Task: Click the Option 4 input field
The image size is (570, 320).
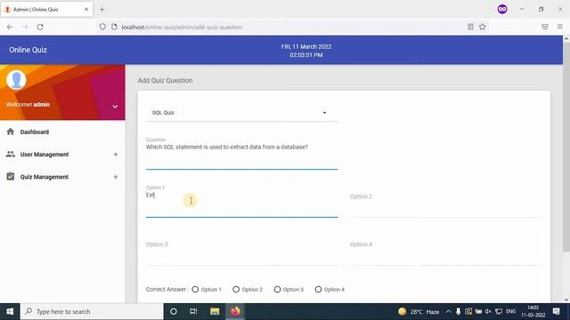Action: [445, 252]
